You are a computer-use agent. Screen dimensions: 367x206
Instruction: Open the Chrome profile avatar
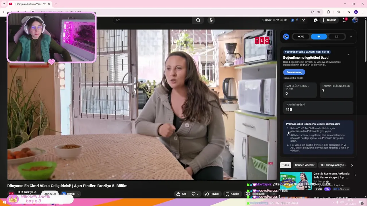point(356,12)
